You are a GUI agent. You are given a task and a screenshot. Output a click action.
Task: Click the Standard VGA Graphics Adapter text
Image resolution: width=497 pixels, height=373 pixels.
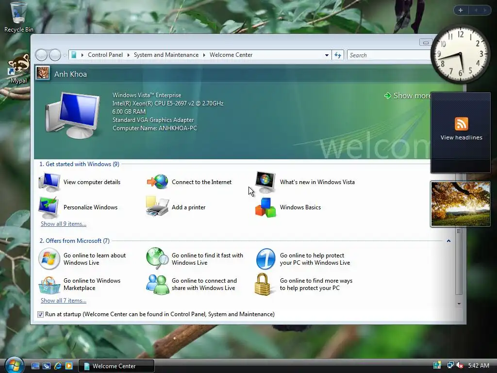[x=153, y=120]
